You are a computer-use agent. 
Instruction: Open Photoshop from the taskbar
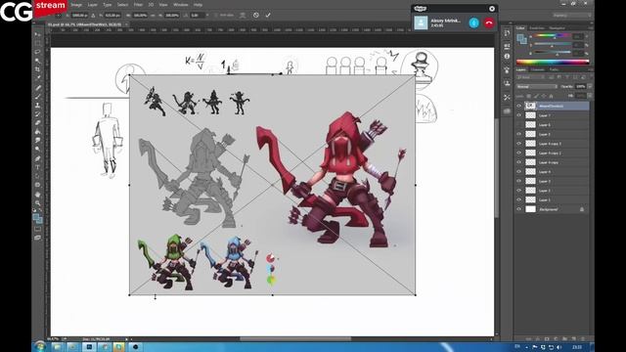point(89,347)
